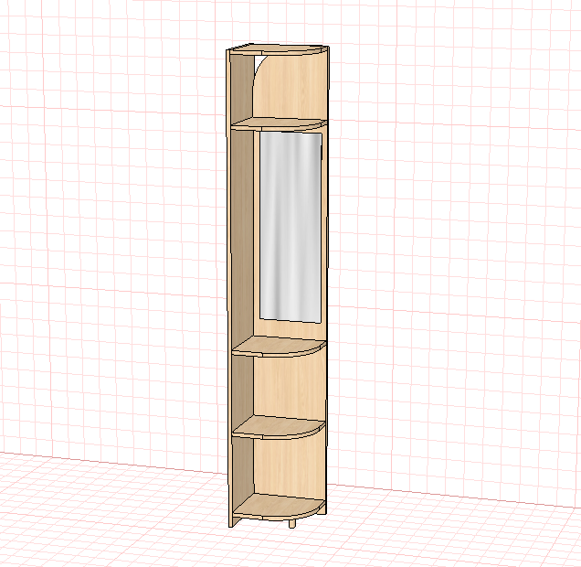Select the shelf directly above the mirror
The image size is (581, 567).
tap(279, 123)
